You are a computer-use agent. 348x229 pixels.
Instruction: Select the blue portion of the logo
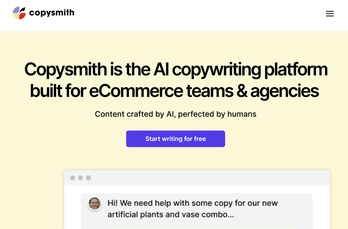16,10
